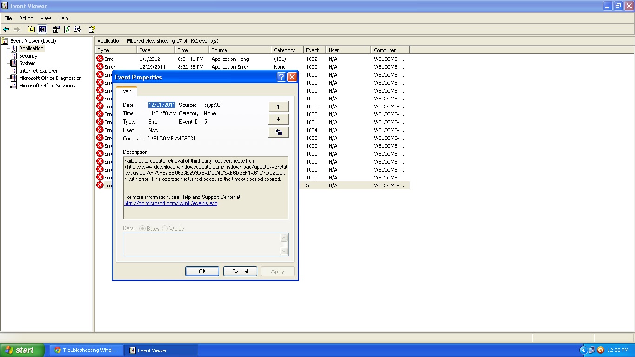Expand hidden tray icons with the arrow
This screenshot has width=635, height=357.
click(583, 350)
